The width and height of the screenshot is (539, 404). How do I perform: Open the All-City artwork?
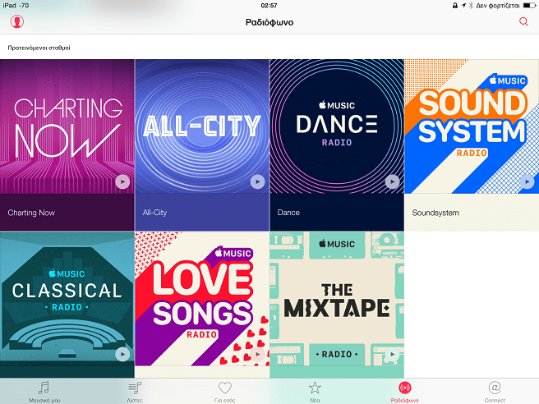point(202,126)
